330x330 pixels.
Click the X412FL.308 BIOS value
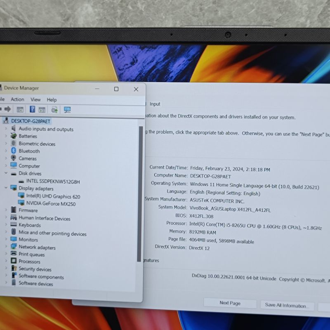point(201,216)
